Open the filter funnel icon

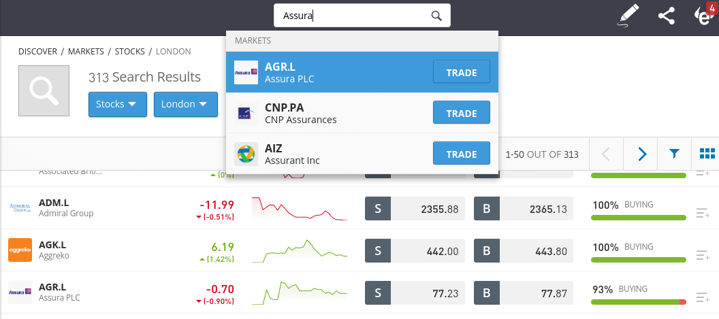click(674, 154)
